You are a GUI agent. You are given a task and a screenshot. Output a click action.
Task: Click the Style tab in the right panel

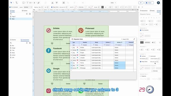click(159, 11)
